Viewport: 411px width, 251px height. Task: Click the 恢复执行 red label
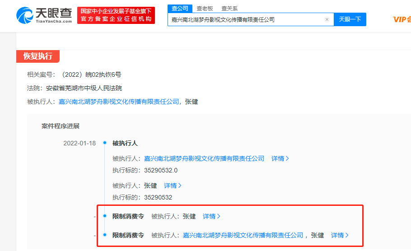point(38,56)
